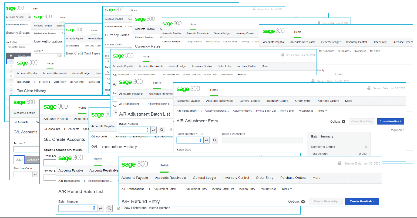Screen dimensions: 417x218
Task: Tick the first row checkbox in Security Groups
Action: coord(11,61)
